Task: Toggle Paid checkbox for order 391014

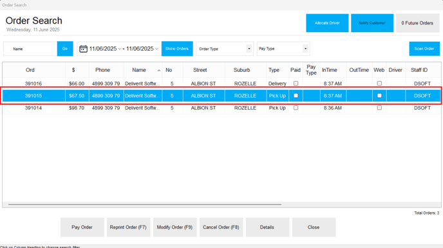Action: click(296, 108)
